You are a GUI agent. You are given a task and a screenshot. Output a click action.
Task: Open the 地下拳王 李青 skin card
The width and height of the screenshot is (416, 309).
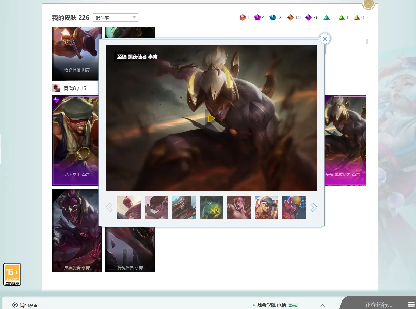[76, 140]
